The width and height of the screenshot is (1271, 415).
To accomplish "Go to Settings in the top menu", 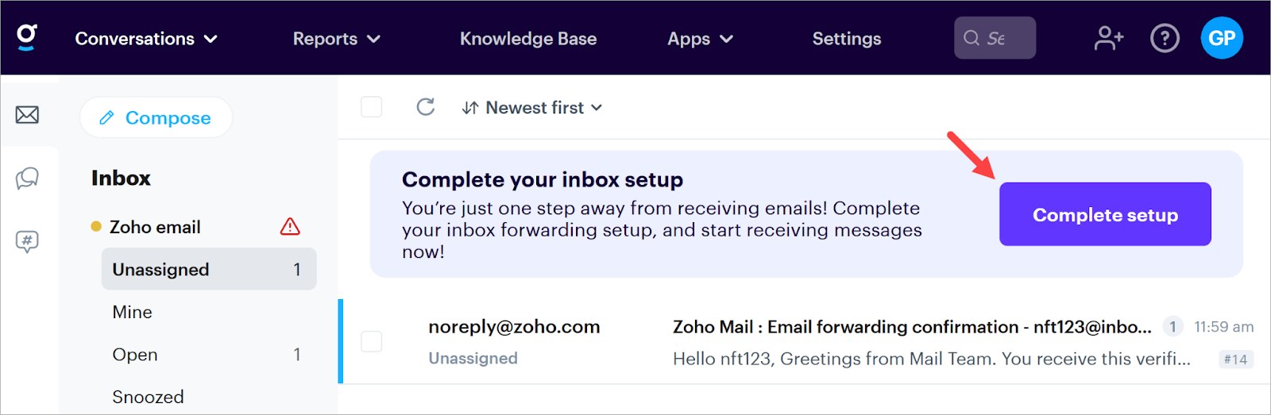I will [x=847, y=39].
